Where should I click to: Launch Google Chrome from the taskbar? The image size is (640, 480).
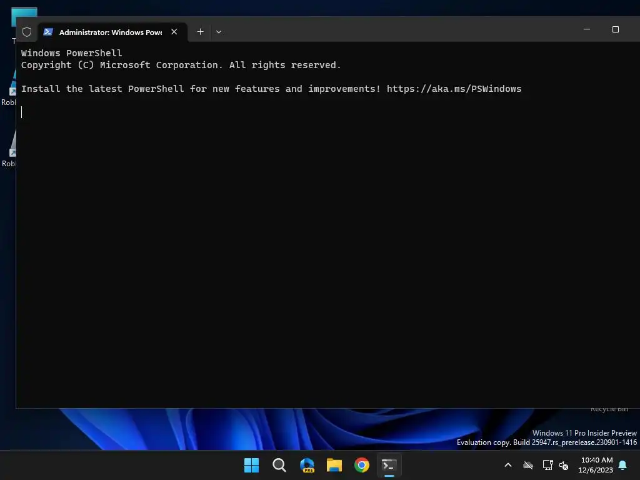362,465
